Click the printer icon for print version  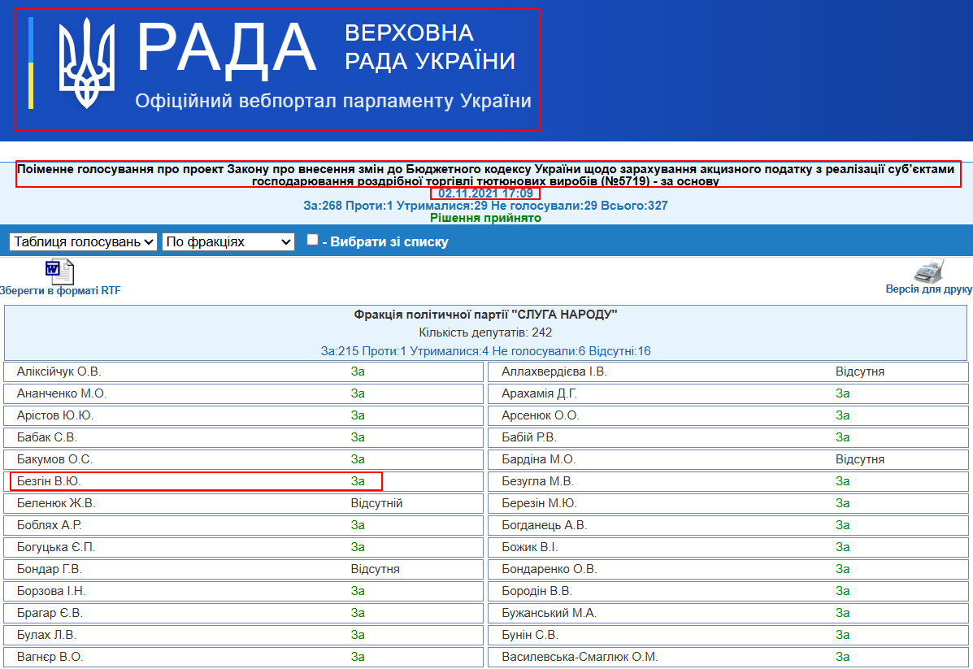coord(929,272)
